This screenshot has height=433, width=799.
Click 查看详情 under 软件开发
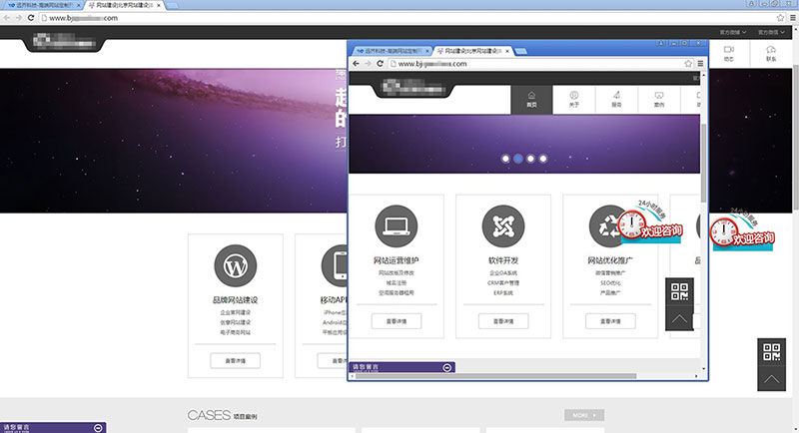point(503,321)
